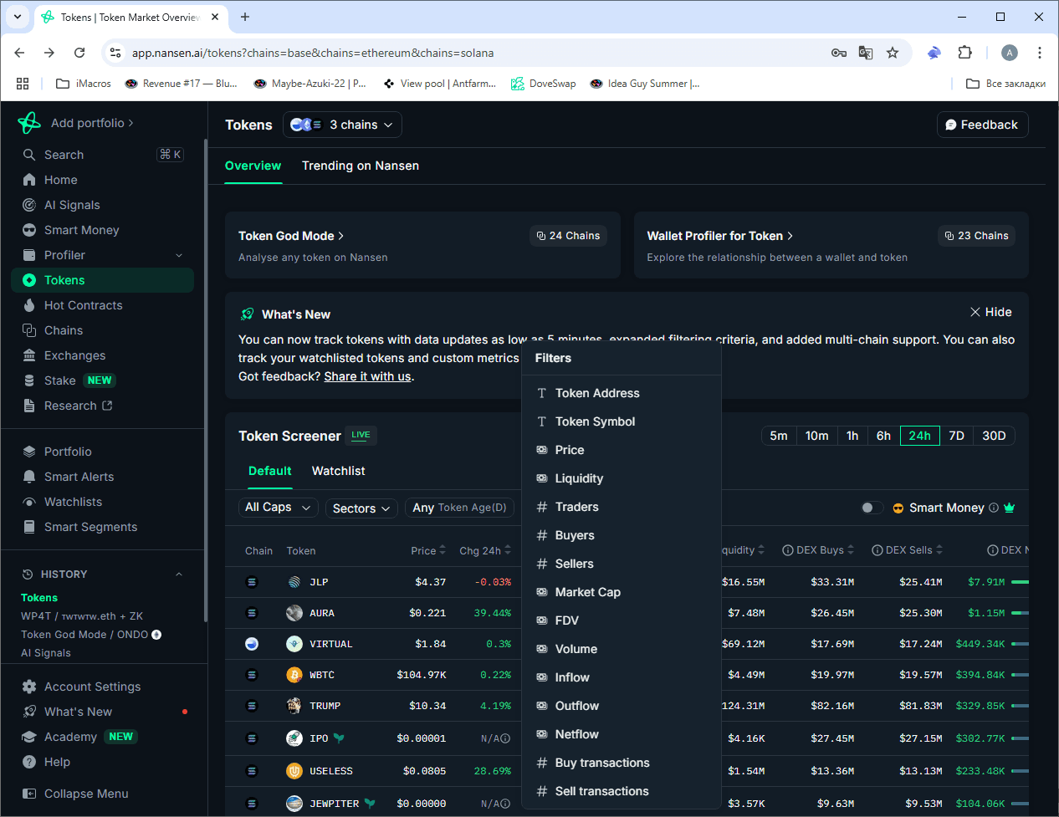This screenshot has width=1059, height=817.
Task: Open new browser tab
Action: (245, 17)
